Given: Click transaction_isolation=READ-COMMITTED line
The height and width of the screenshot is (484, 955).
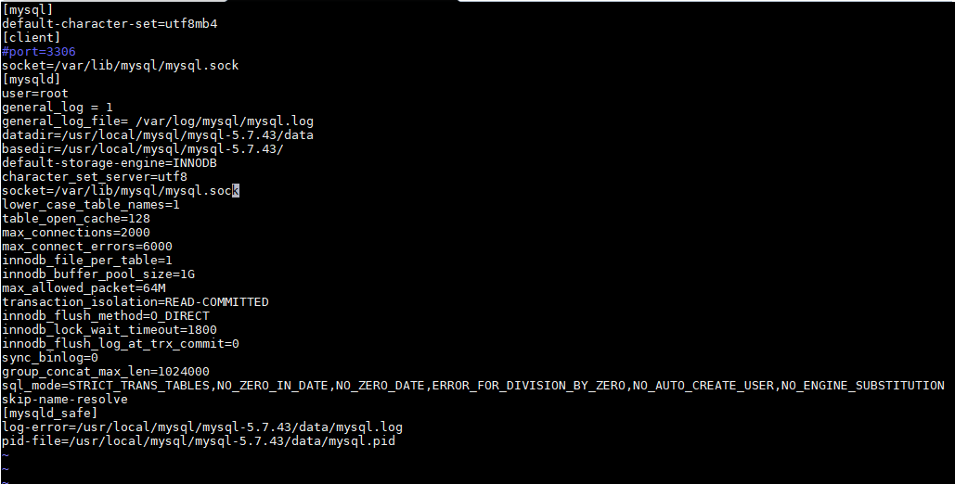Looking at the screenshot, I should (x=136, y=302).
